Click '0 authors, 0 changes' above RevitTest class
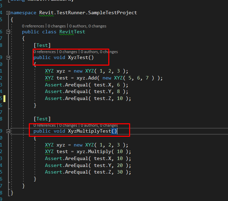The height and width of the screenshot is (201, 228). (x=87, y=26)
